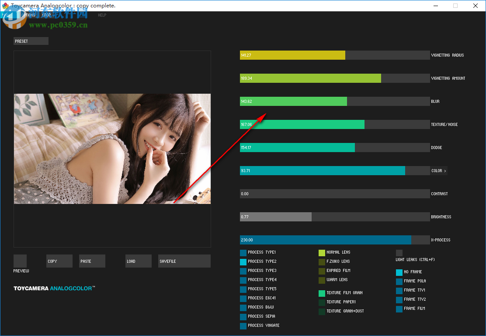486x336 pixels.
Task: Select TEXTURE GRAIN+DUST swatch
Action: pos(322,312)
